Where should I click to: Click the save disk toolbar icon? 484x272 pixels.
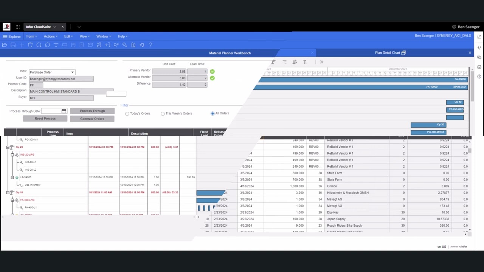[x=13, y=45]
